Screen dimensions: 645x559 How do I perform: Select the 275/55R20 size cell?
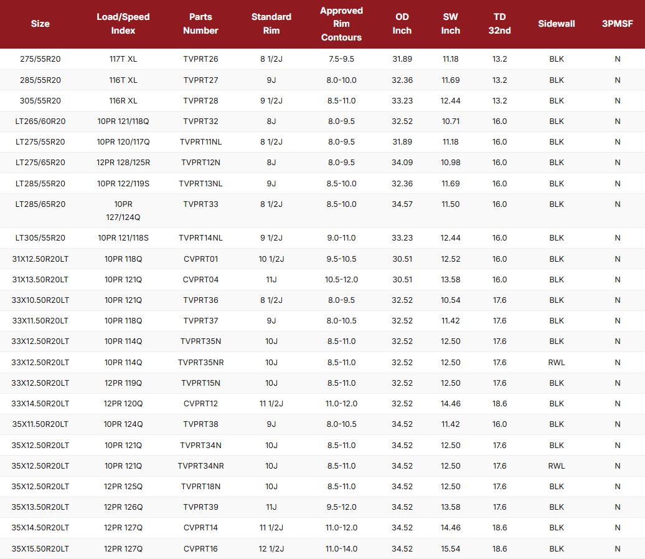coord(40,59)
